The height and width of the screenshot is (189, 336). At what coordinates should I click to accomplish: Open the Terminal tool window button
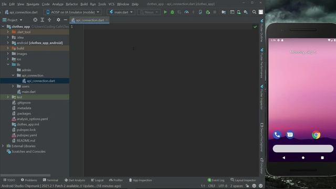click(x=50, y=180)
